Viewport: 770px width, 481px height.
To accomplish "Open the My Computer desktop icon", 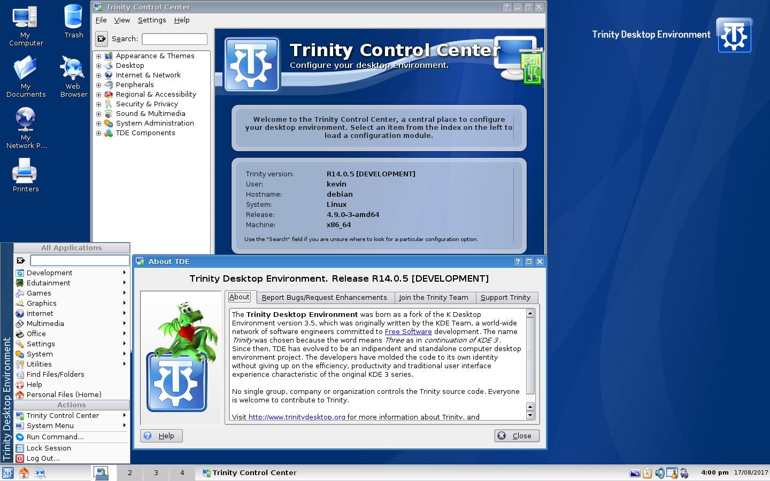I will click(26, 26).
